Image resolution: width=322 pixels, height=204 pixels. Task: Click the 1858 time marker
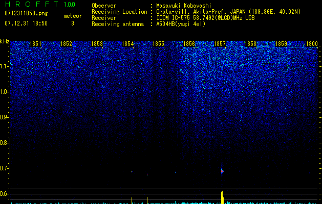pyautogui.click(x=250, y=44)
